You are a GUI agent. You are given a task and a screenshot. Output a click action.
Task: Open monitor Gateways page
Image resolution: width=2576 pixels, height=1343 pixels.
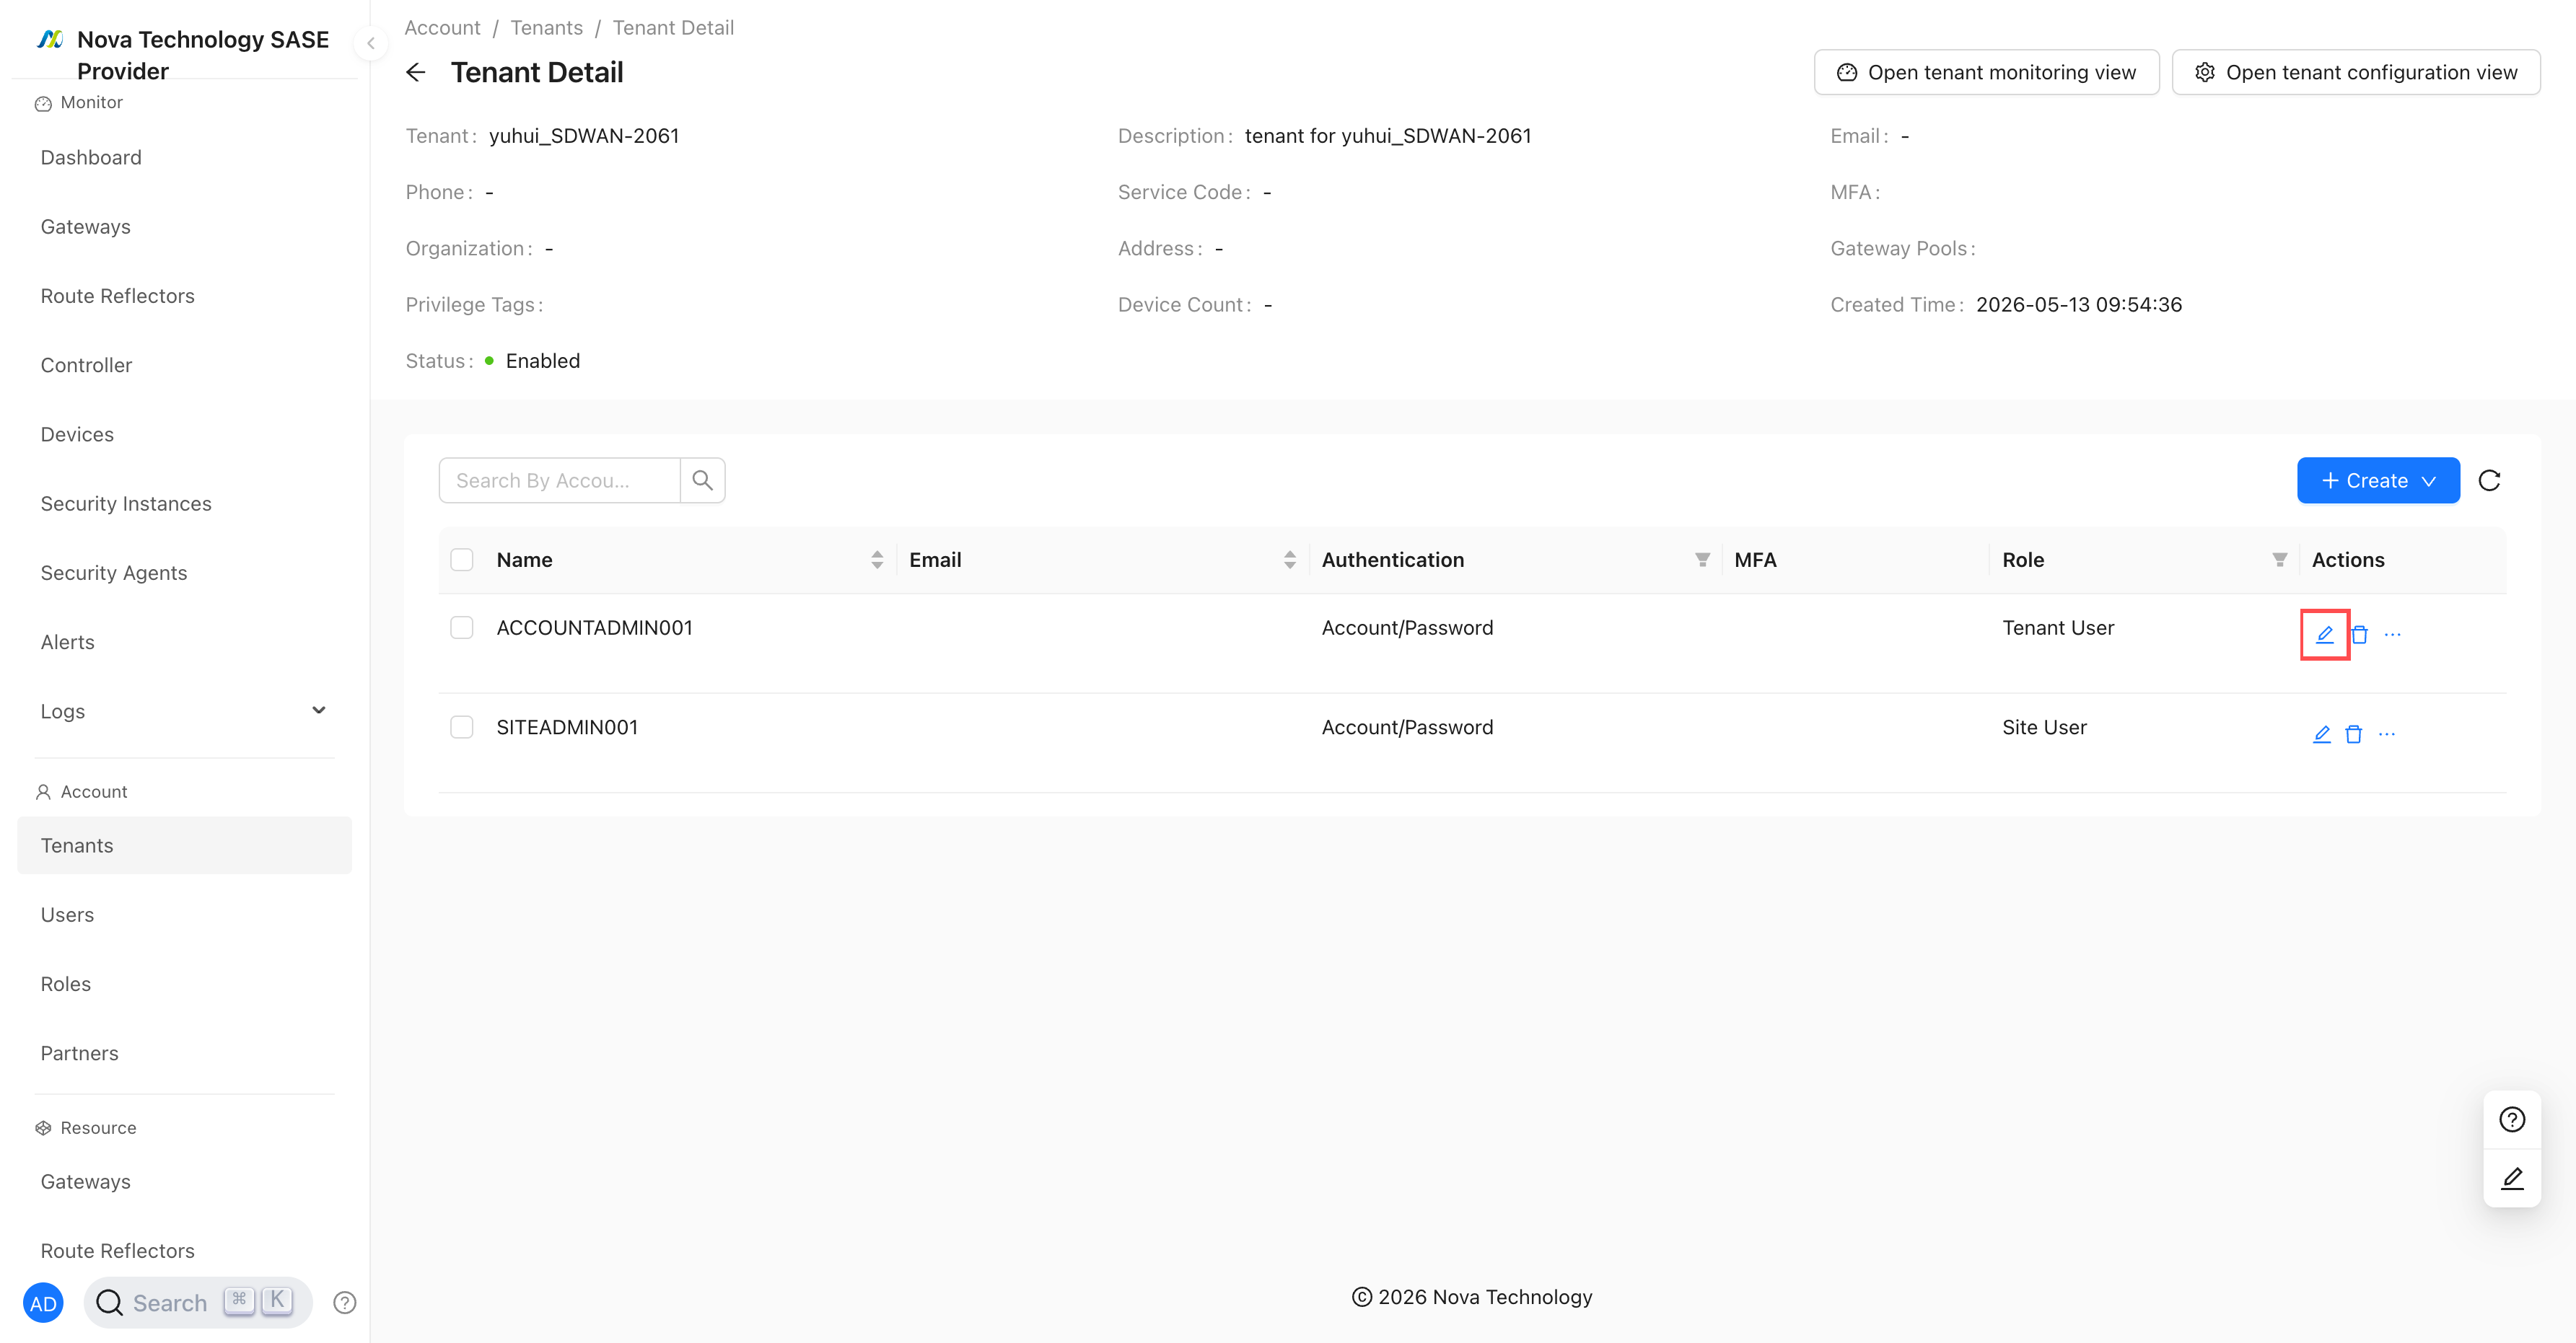point(184,226)
